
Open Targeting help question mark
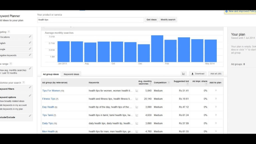(x=9, y=32)
